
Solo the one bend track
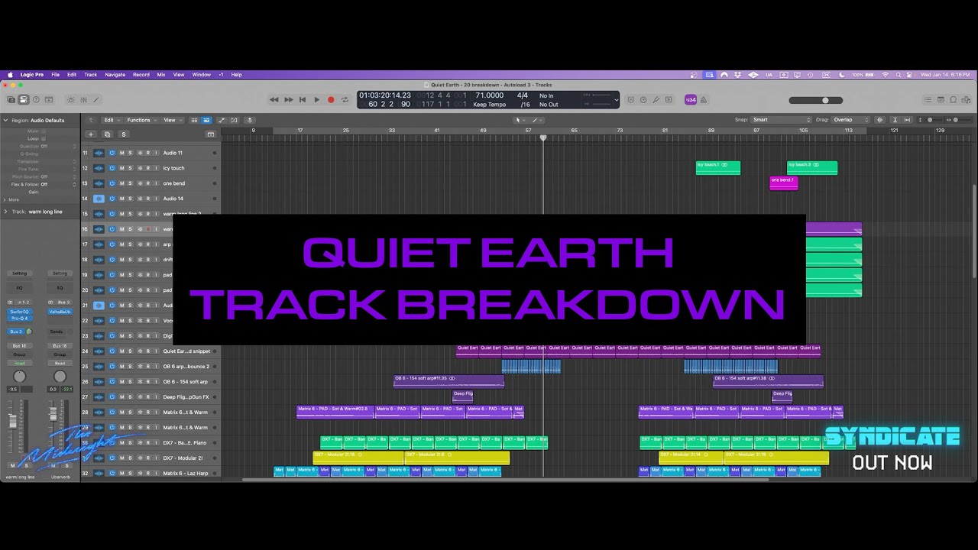click(130, 183)
